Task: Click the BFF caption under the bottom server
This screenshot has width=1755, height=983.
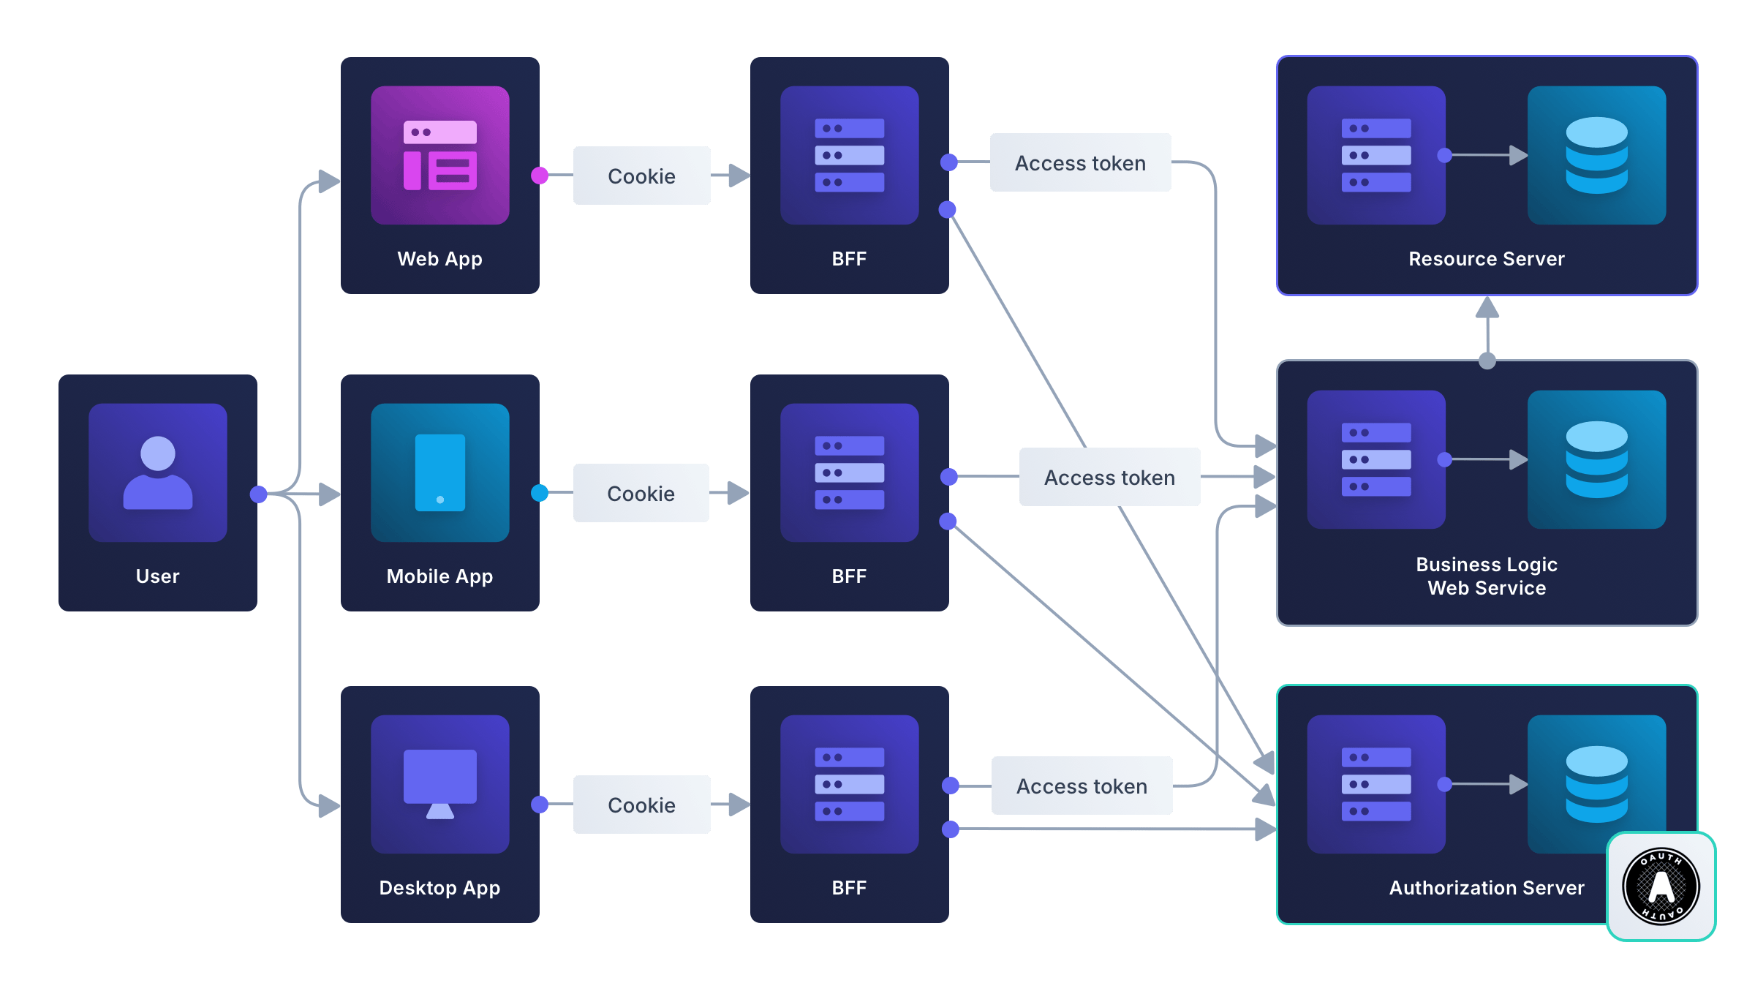Action: [x=850, y=888]
